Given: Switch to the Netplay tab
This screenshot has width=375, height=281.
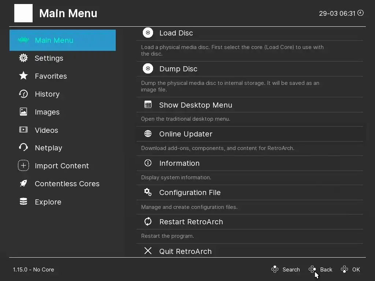Looking at the screenshot, I should (62, 148).
